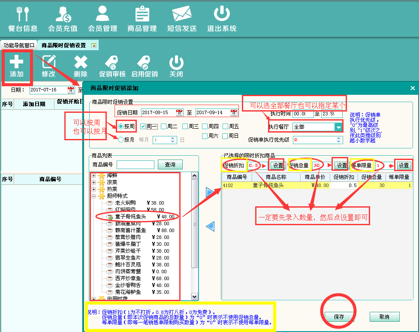Switch to 功能导航窗口 tab
This screenshot has height=332, width=419.
(18, 45)
